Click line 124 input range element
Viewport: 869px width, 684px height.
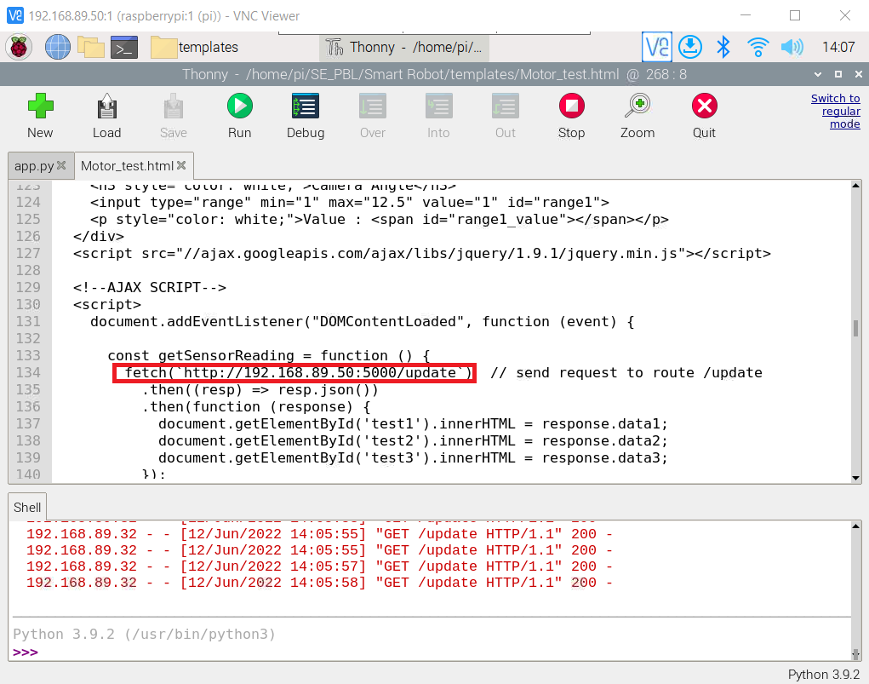pos(350,203)
